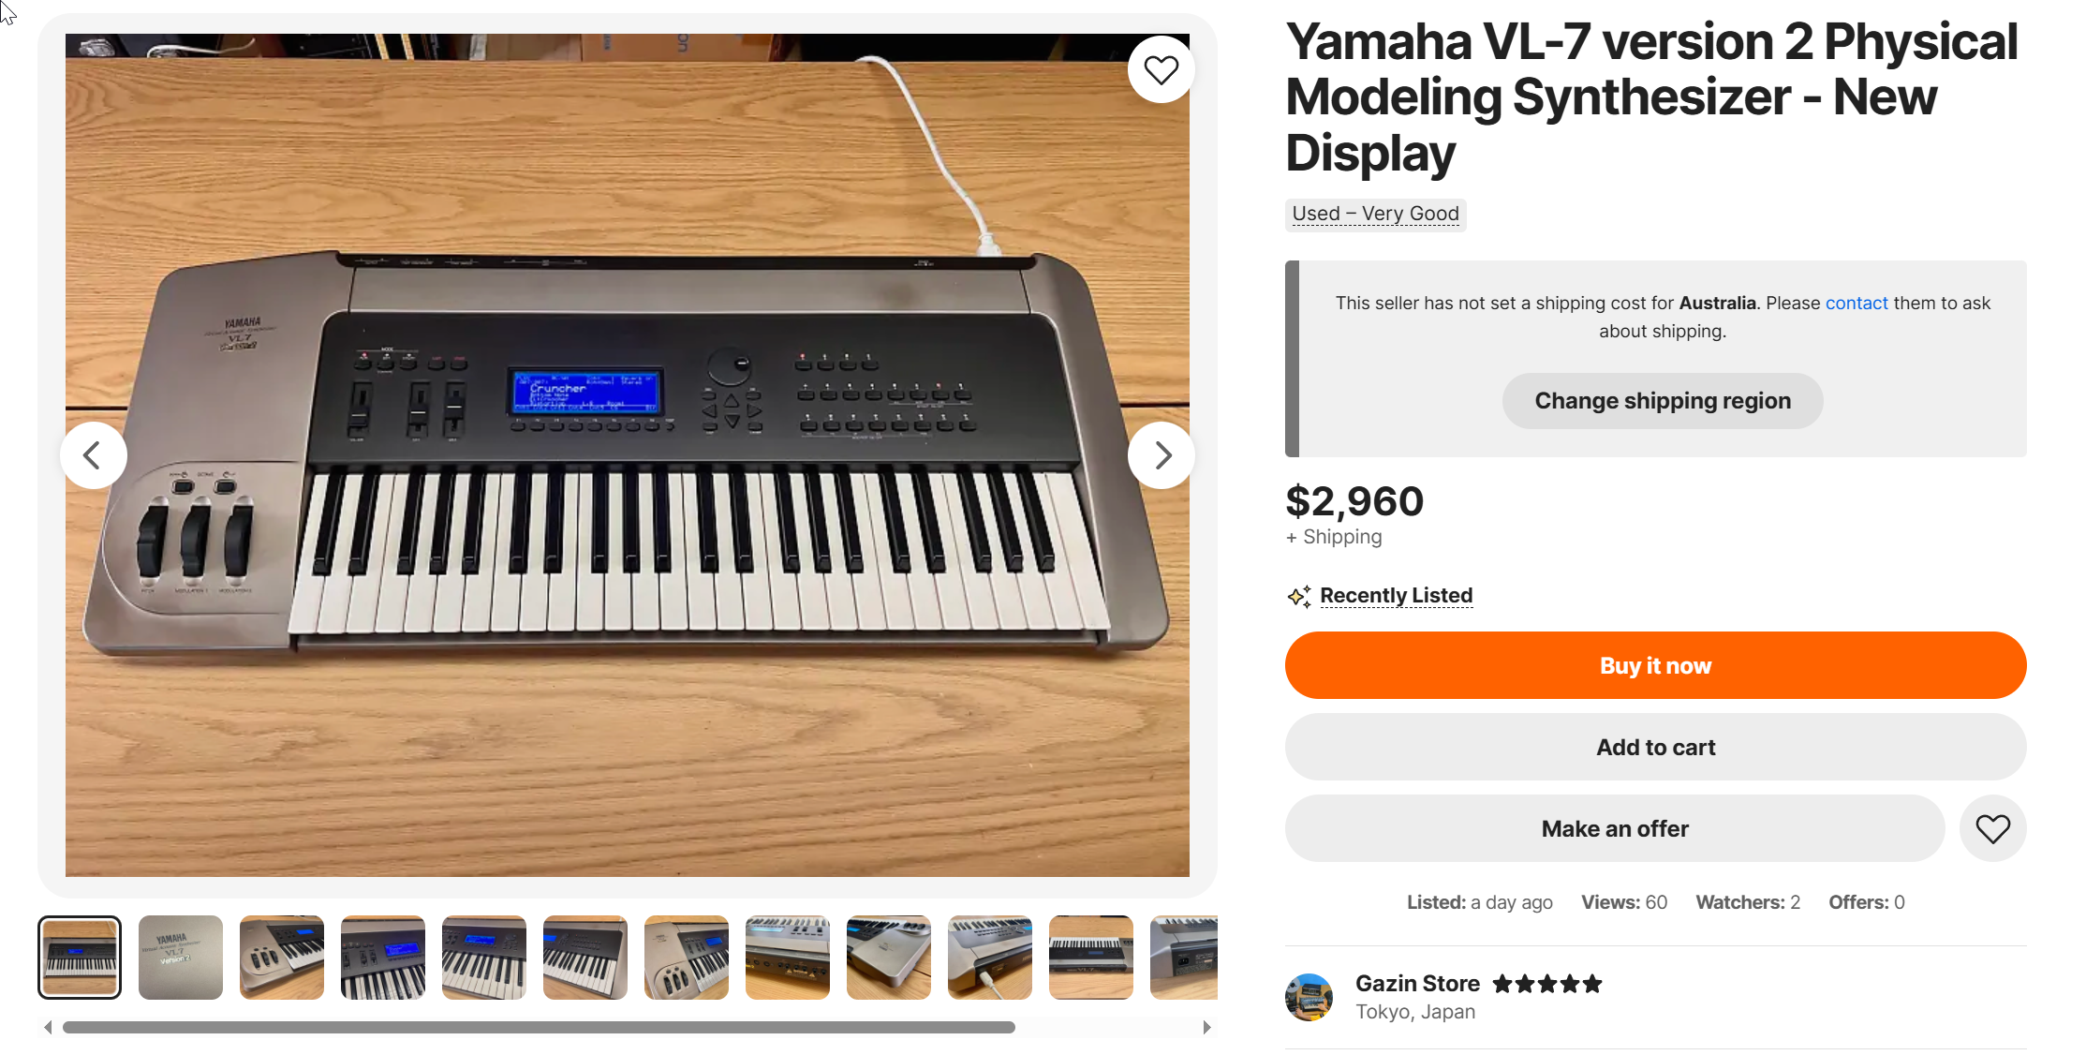The image size is (2086, 1055).
Task: Open the Gazin Store seller name link
Action: coord(1417,984)
